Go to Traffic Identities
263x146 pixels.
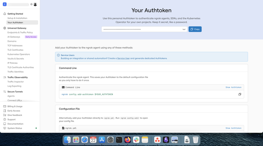click(16, 72)
